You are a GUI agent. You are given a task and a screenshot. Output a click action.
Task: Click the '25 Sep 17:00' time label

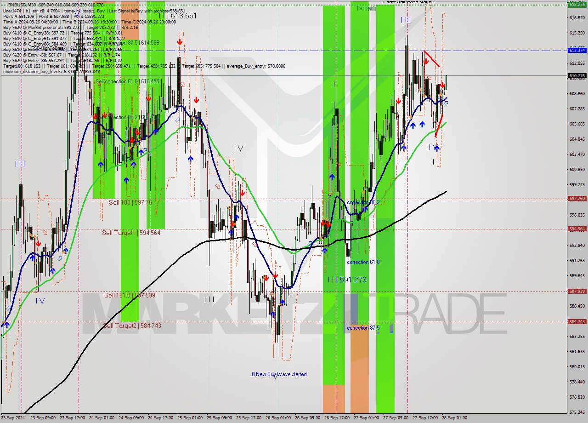point(249,418)
